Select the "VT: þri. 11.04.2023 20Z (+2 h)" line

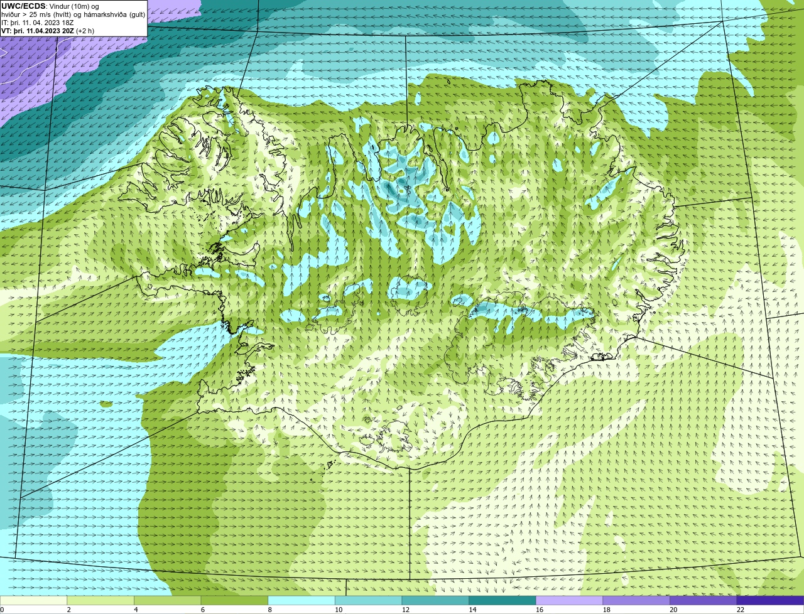pyautogui.click(x=48, y=31)
